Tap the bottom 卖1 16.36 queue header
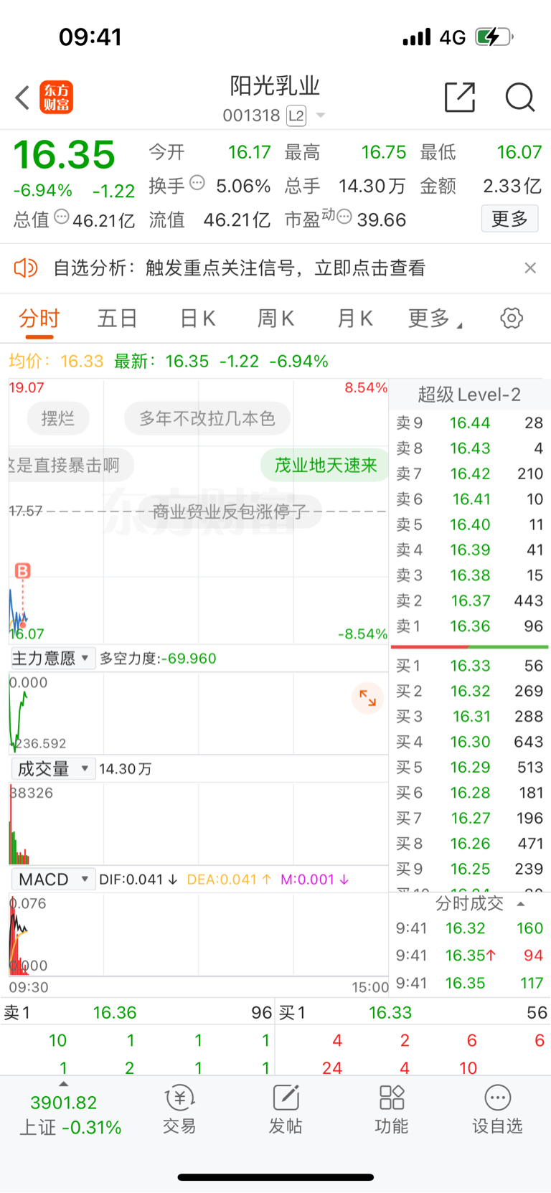Image resolution: width=551 pixels, height=1193 pixels. click(x=138, y=1012)
